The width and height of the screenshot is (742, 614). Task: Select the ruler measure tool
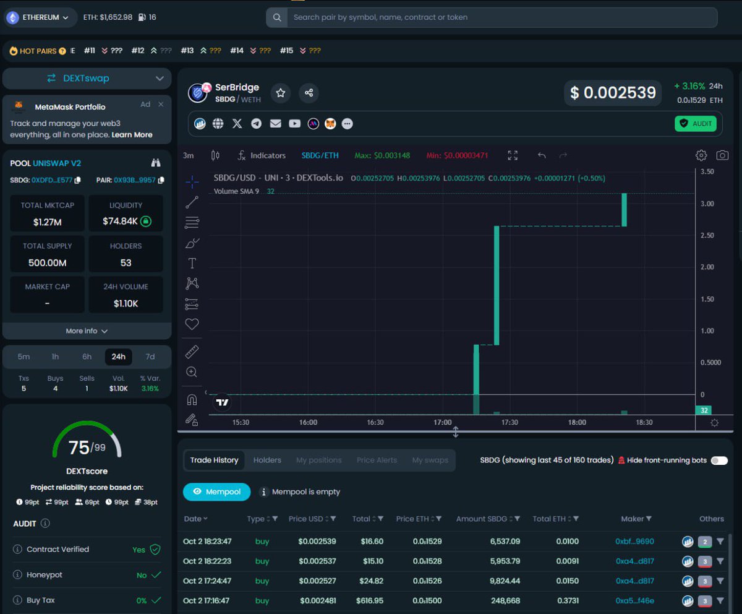192,352
